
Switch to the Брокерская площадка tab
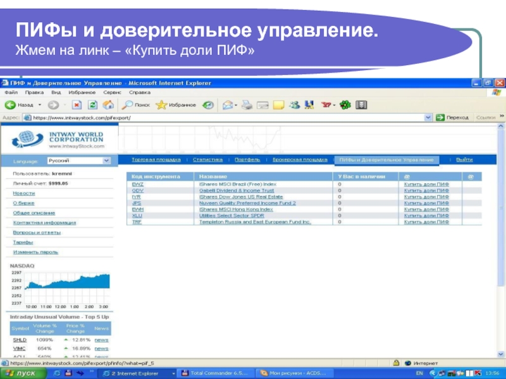pos(300,160)
